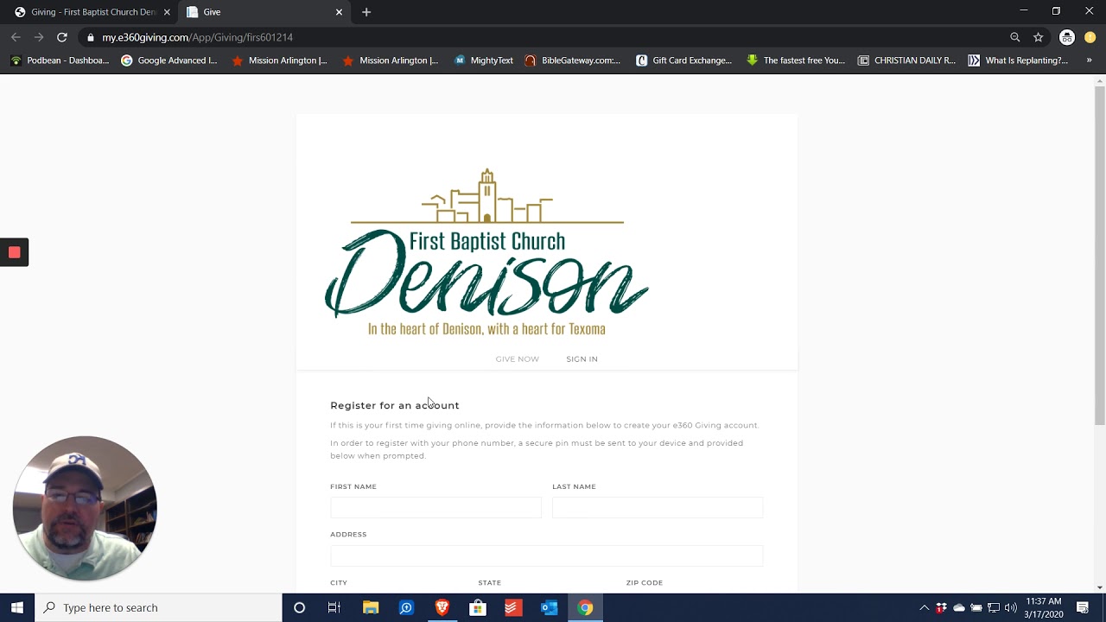Select the GIVE NOW menu item
1106x622 pixels.
[517, 359]
